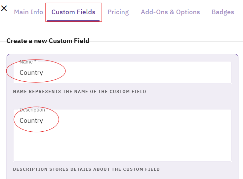Go to the Add-Ons & Options tab
The height and width of the screenshot is (179, 243).
[x=170, y=12]
